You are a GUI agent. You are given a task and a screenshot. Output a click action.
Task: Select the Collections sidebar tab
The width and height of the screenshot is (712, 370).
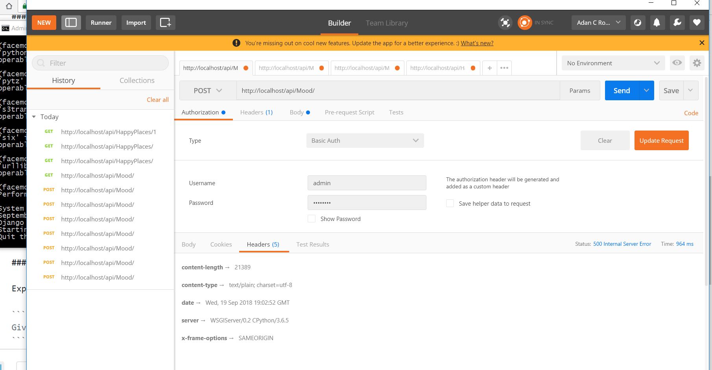[137, 80]
